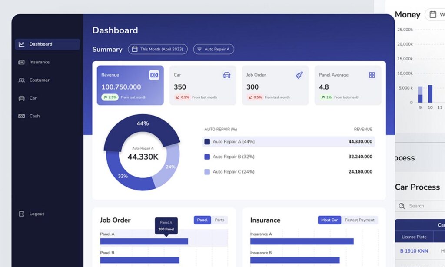Open the Auto Repair A filter dropdown
This screenshot has height=267, width=445.
click(213, 49)
